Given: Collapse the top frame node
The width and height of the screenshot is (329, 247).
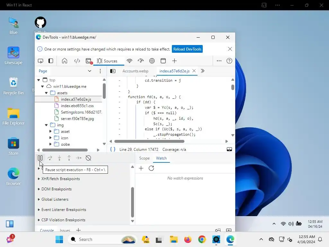Looking at the screenshot, I should tap(39, 80).
